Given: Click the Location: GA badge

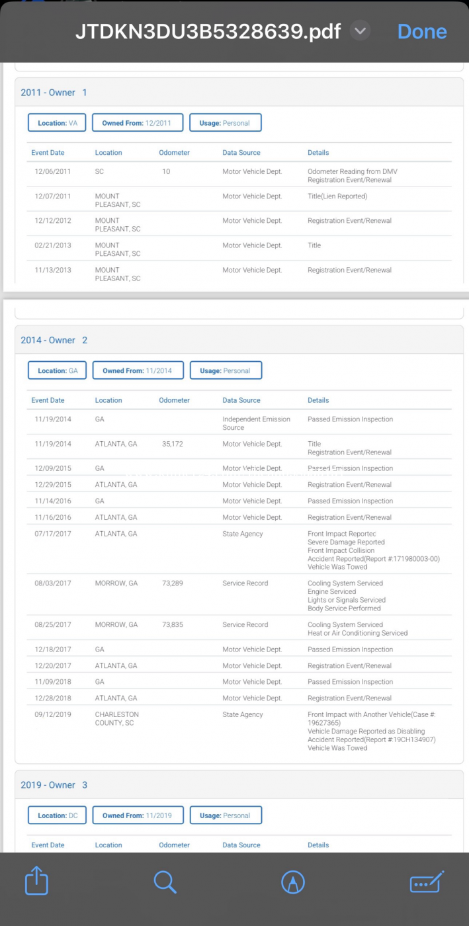Looking at the screenshot, I should (58, 370).
